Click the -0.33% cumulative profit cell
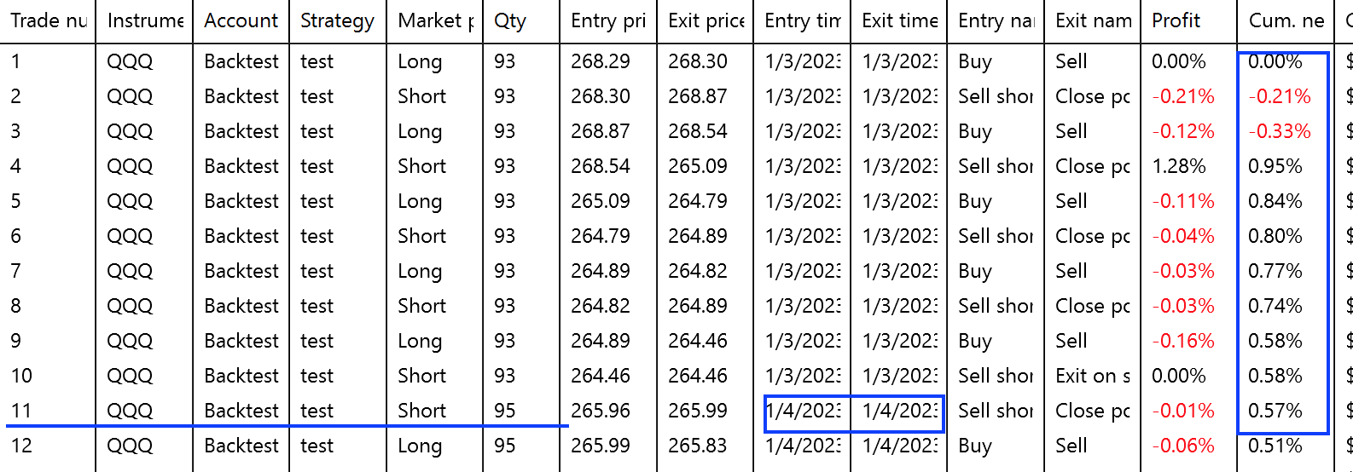Viewport: 1353px width, 472px height. pyautogui.click(x=1280, y=131)
